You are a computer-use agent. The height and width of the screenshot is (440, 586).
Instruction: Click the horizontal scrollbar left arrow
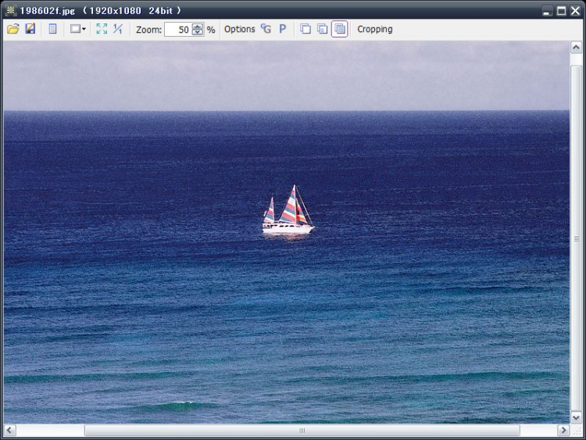point(9,431)
